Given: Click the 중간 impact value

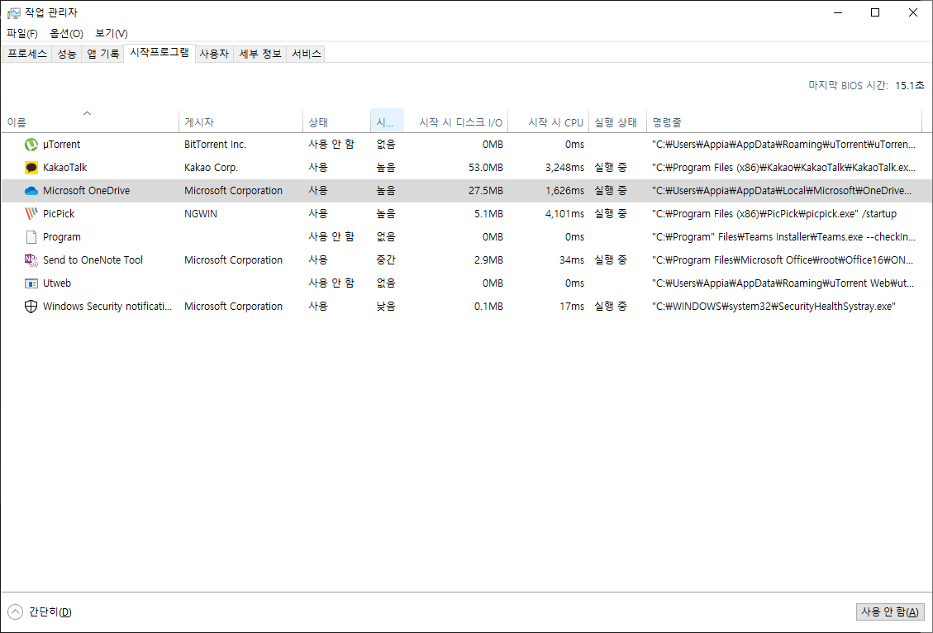Looking at the screenshot, I should pyautogui.click(x=386, y=260).
